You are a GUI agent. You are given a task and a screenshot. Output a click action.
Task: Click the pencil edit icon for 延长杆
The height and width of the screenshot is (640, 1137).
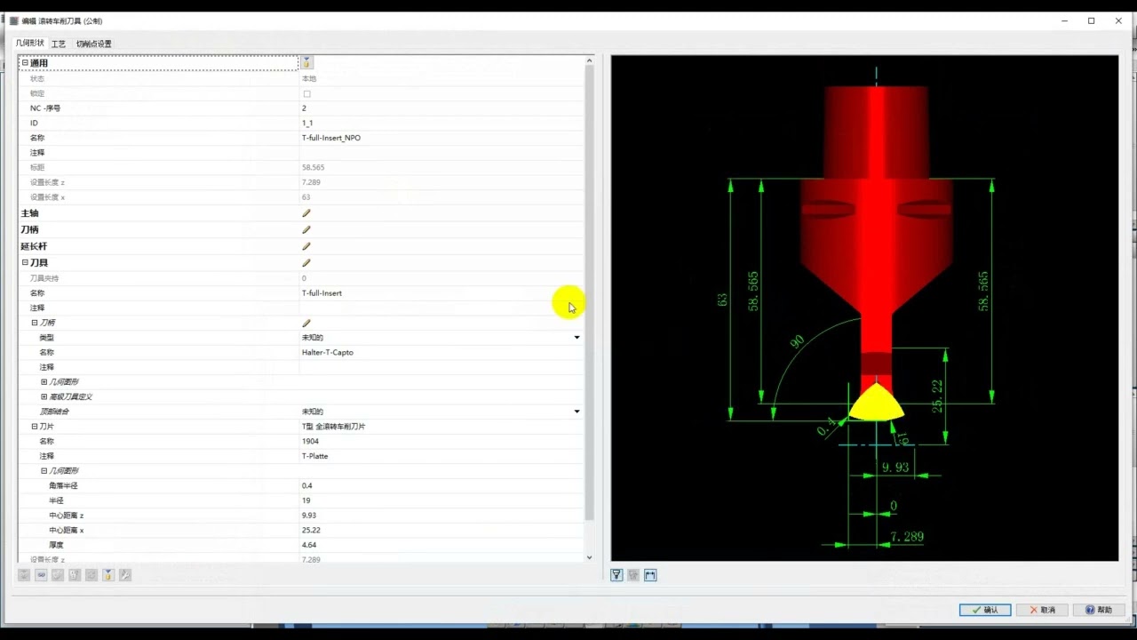coord(306,246)
